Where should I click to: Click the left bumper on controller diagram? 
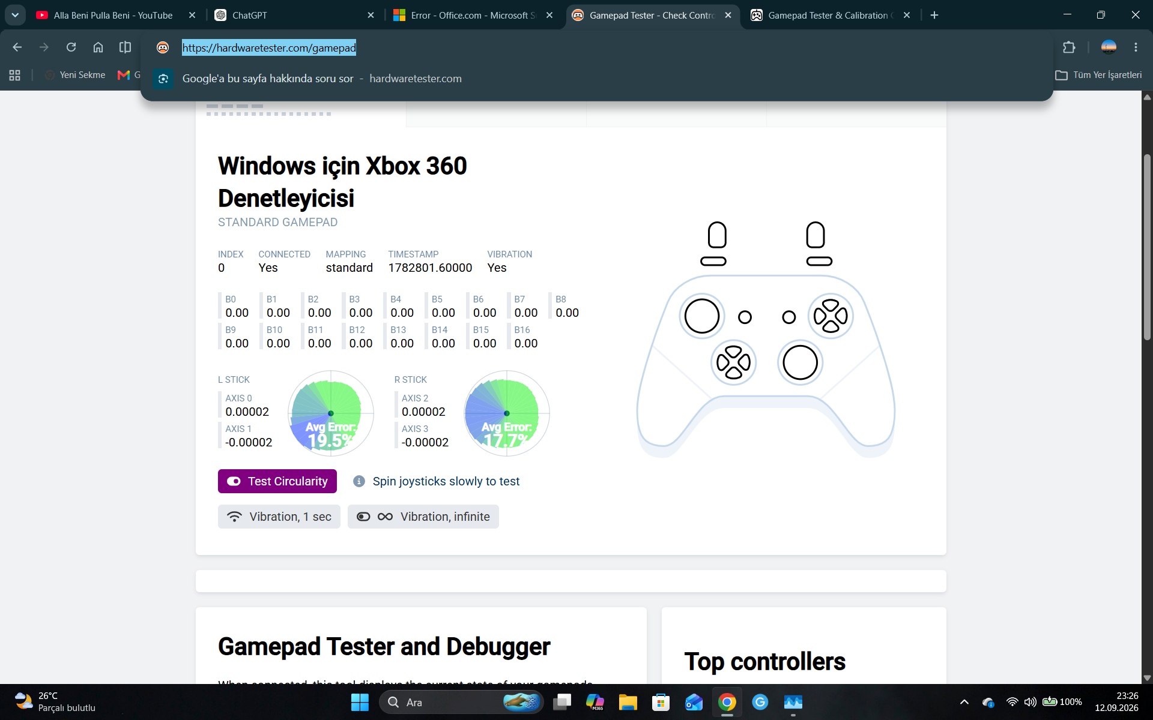tap(713, 261)
